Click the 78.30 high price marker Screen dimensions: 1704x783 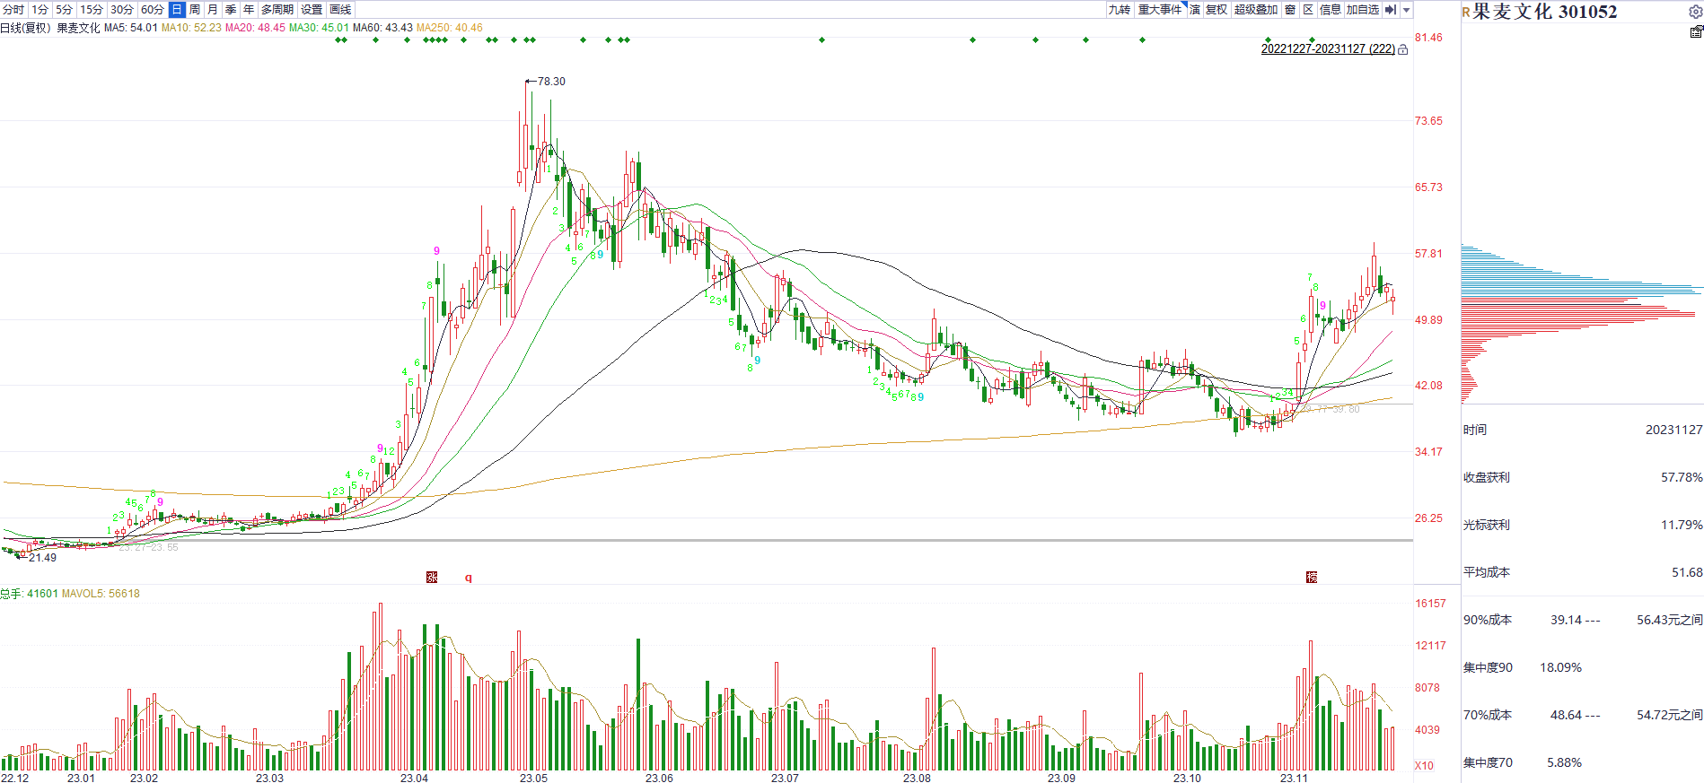click(x=551, y=82)
